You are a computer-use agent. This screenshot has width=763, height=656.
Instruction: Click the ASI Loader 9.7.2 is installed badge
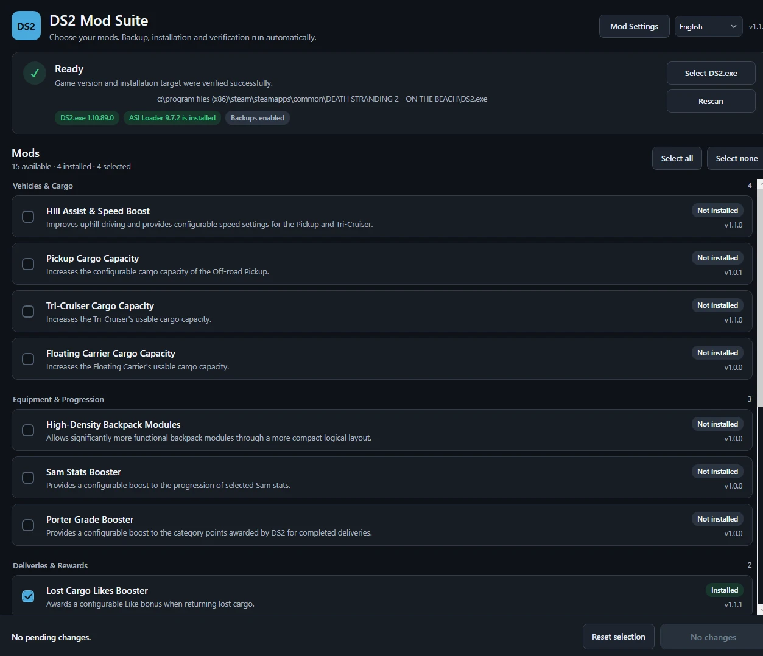tap(172, 118)
